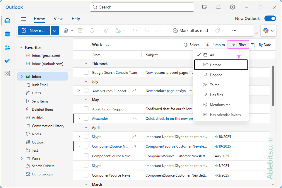The image size is (282, 188).
Task: Click in the Search box
Action: tap(142, 7)
